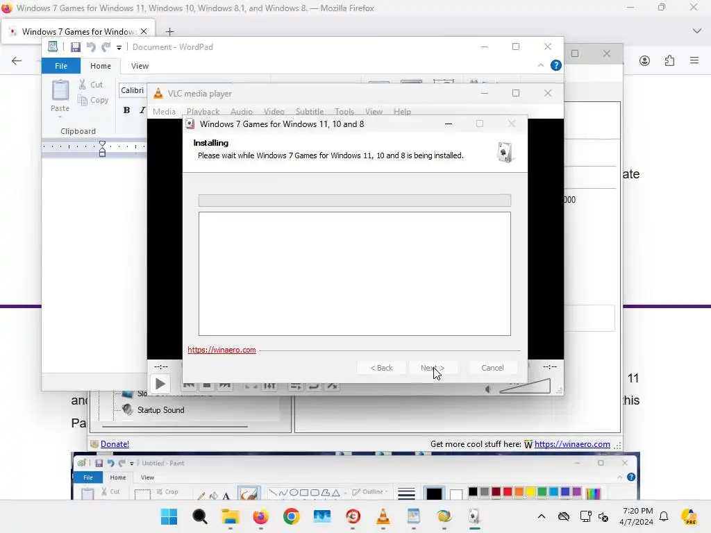Viewport: 711px width, 533px height.
Task: Collapse the WordPad ribbon with the chevron
Action: coord(540,65)
